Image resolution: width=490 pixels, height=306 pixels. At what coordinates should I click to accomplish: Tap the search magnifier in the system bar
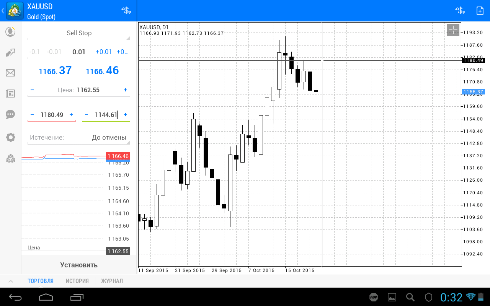tap(410, 297)
